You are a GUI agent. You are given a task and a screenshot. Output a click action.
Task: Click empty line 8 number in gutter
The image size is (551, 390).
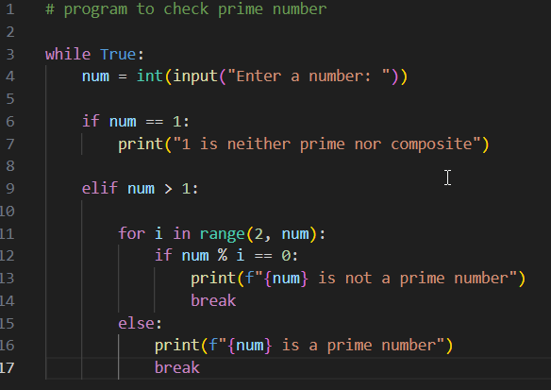coord(10,166)
